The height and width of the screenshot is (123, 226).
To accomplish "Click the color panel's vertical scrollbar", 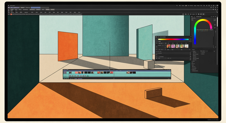I will tap(217, 22).
